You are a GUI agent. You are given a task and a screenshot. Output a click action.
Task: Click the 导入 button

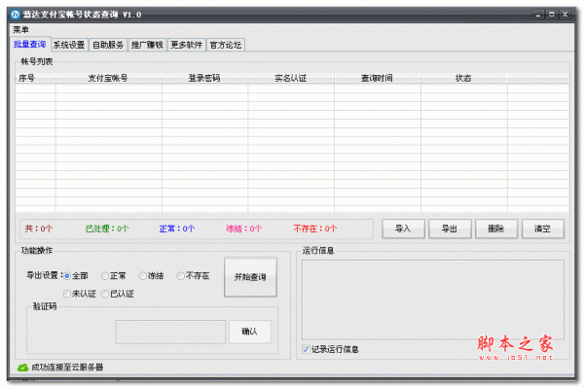click(403, 229)
